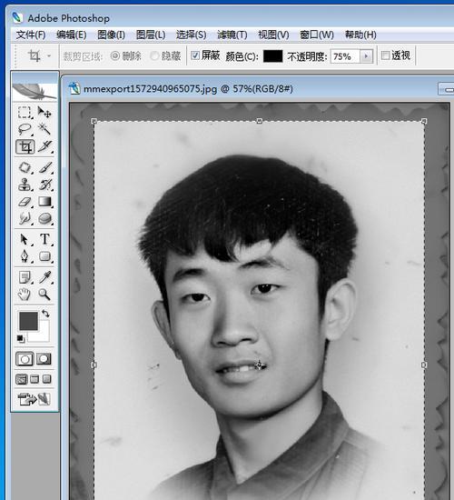454x500 pixels.
Task: Open the 滤镜(T) filter menu
Action: (232, 35)
